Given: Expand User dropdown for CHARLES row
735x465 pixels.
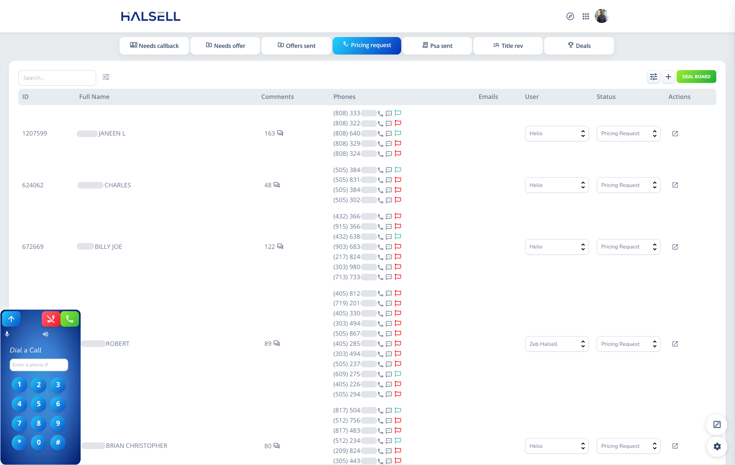Looking at the screenshot, I should tap(556, 185).
